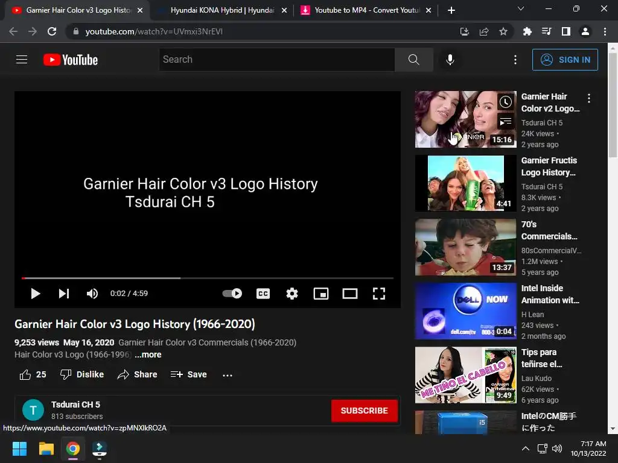Save the video to a playlist

[x=189, y=374]
